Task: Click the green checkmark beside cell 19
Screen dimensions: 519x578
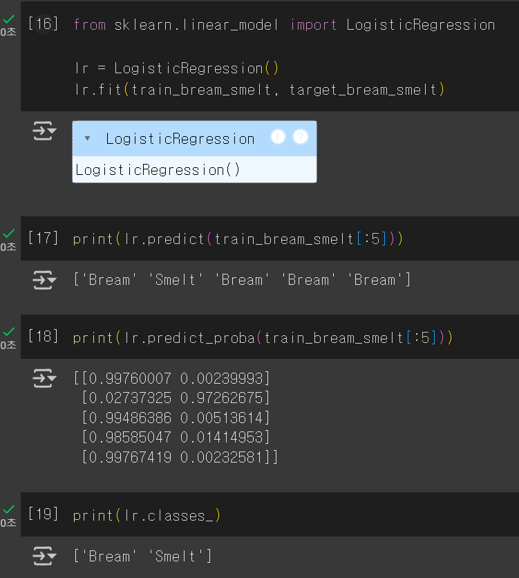Action: [x=9, y=510]
